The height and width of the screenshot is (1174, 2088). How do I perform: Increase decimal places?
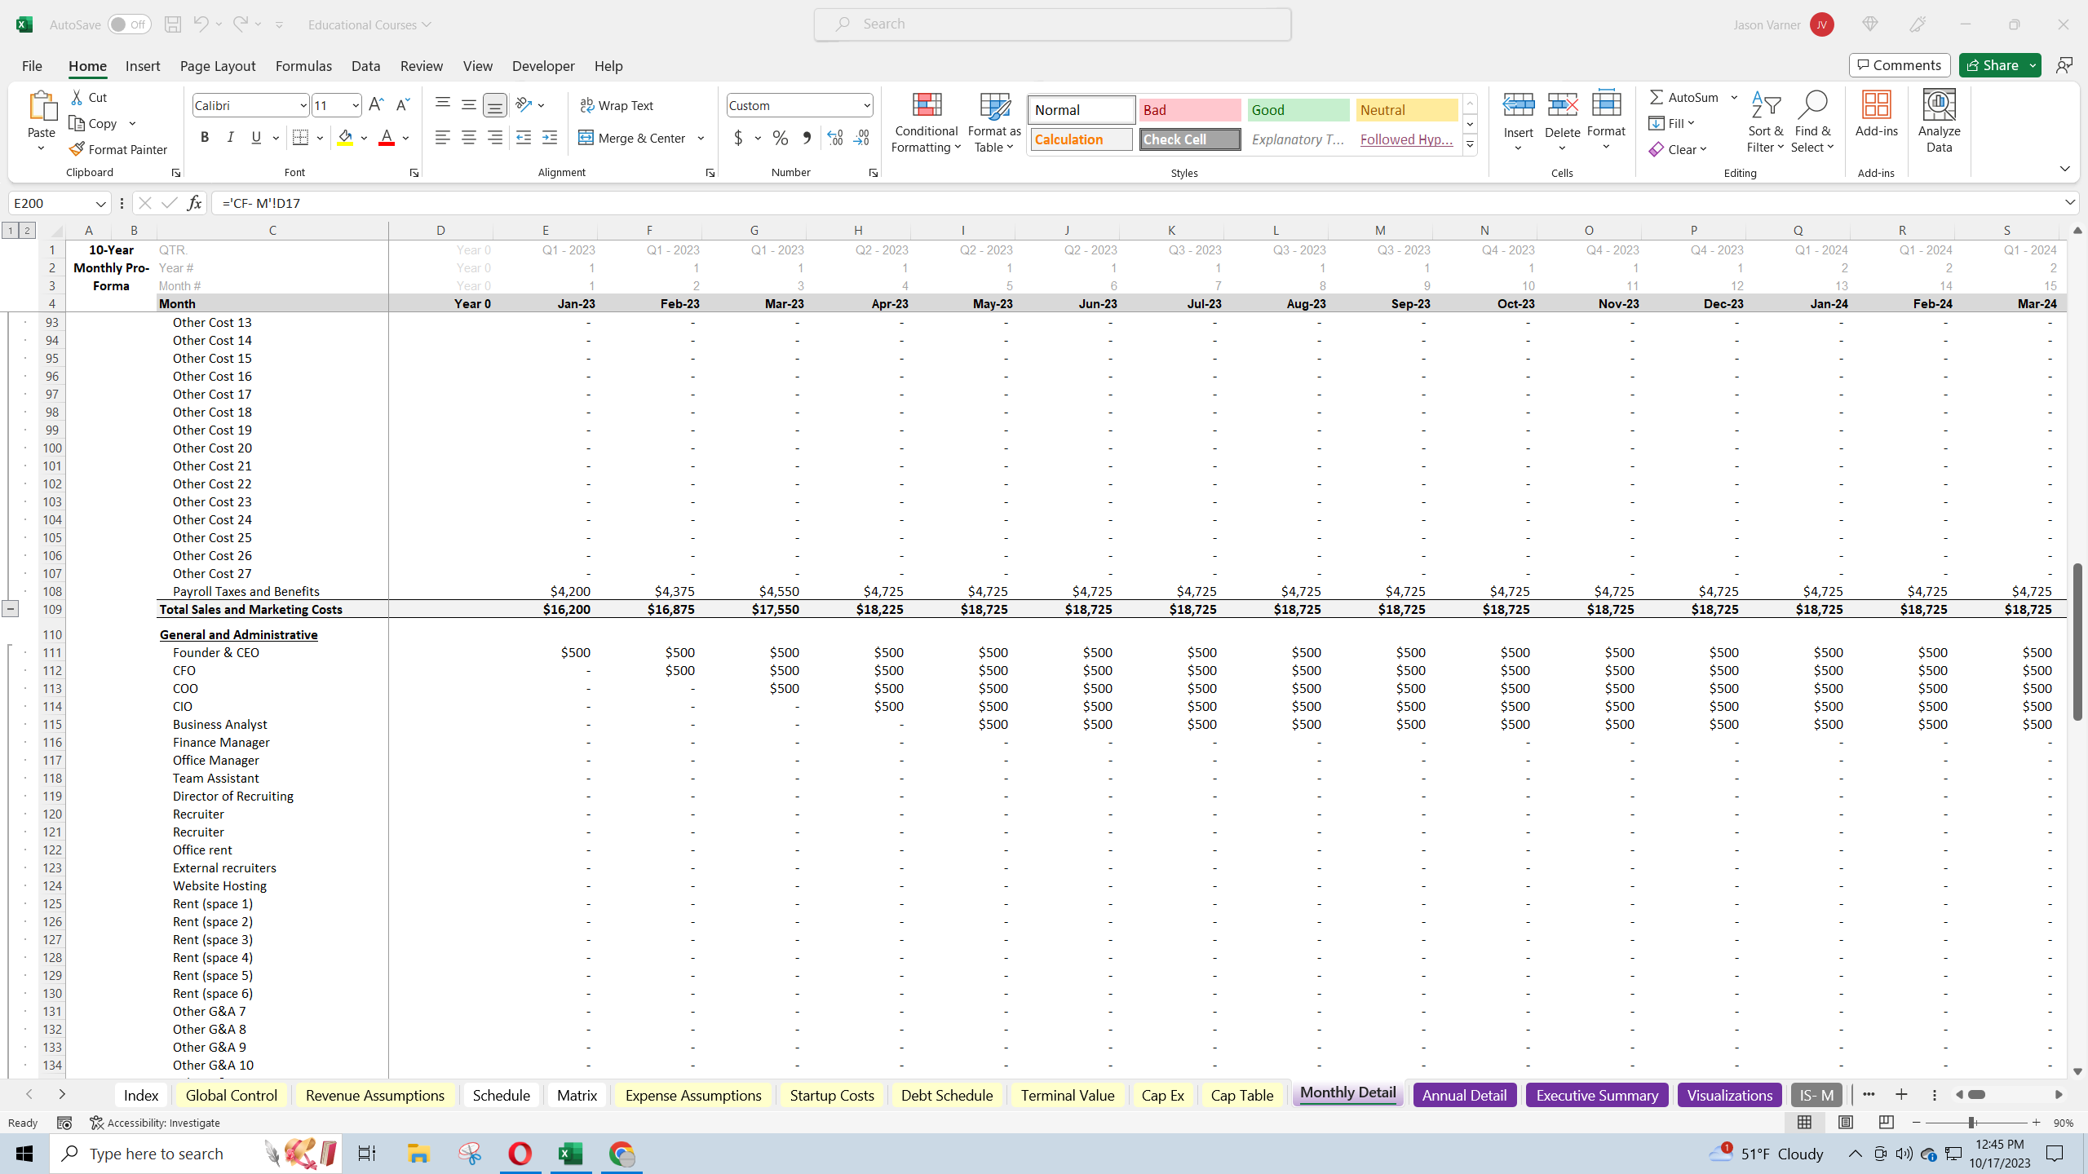835,138
